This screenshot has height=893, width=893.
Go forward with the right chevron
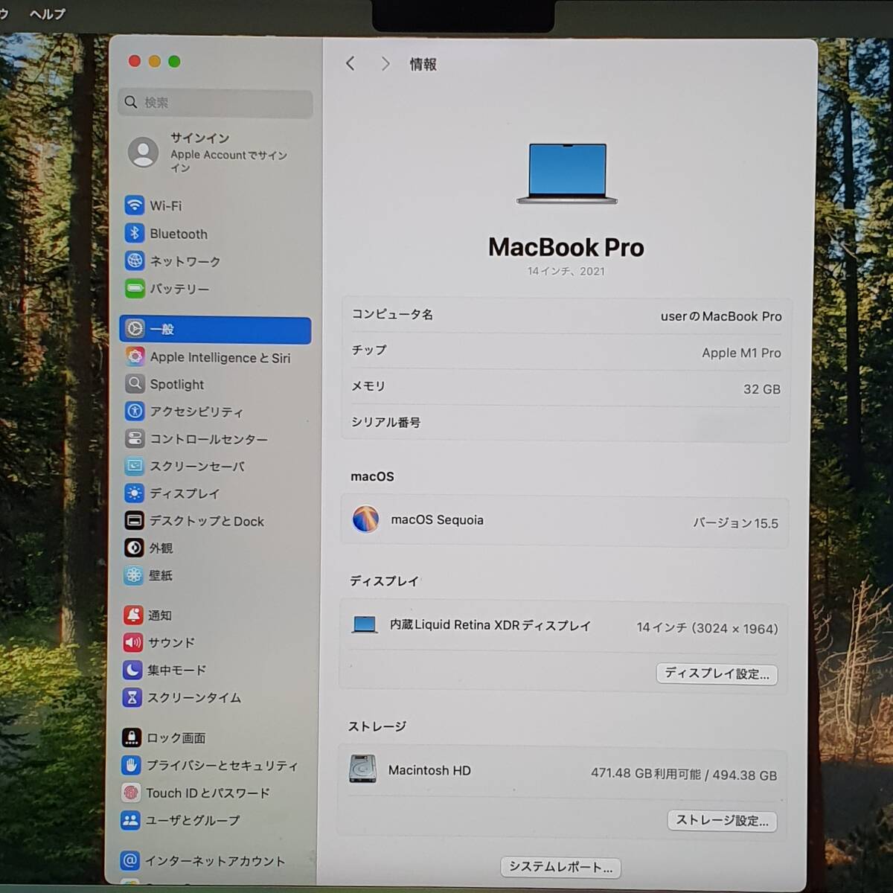click(x=385, y=64)
